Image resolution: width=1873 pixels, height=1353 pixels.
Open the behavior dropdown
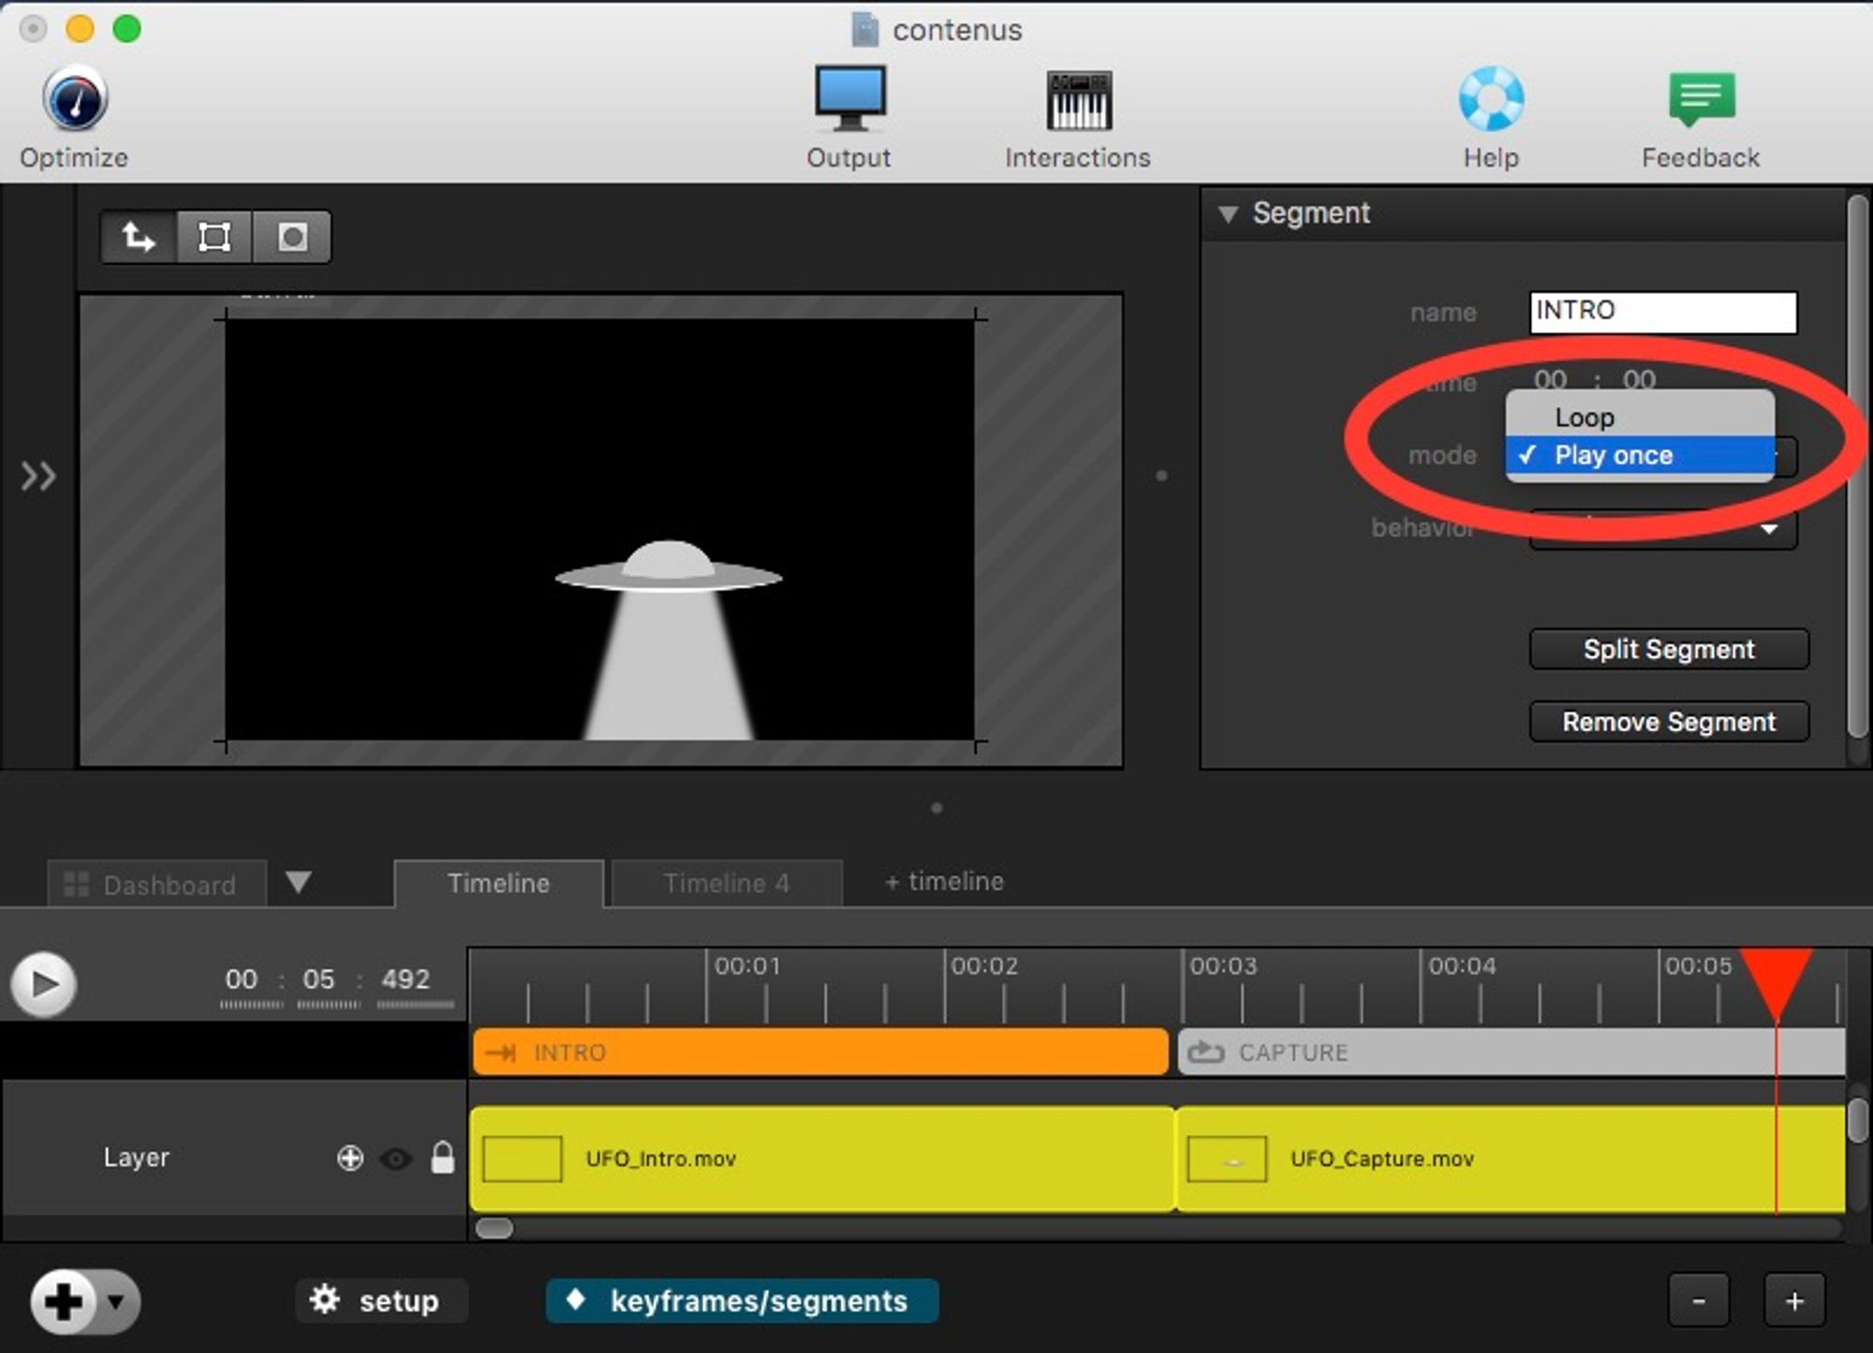1767,530
